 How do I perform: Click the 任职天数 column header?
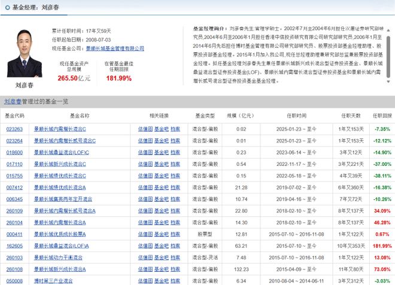point(351,116)
